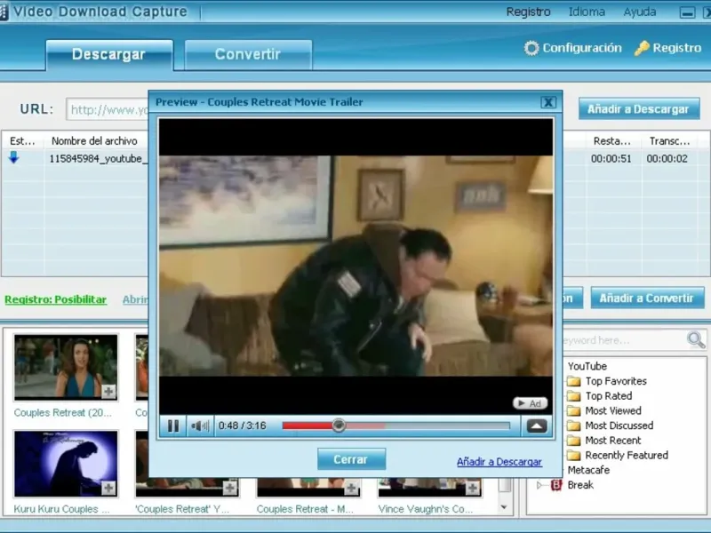The image size is (711, 533).
Task: Click the Kuru Kuru Couples ... video title
Action: click(61, 509)
